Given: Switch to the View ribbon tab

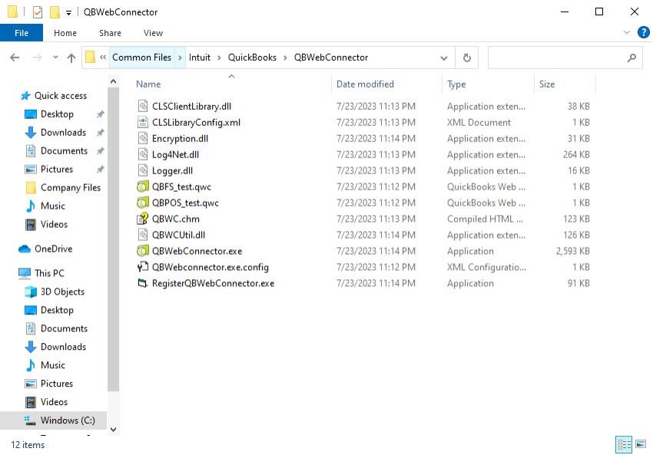Looking at the screenshot, I should pos(153,33).
